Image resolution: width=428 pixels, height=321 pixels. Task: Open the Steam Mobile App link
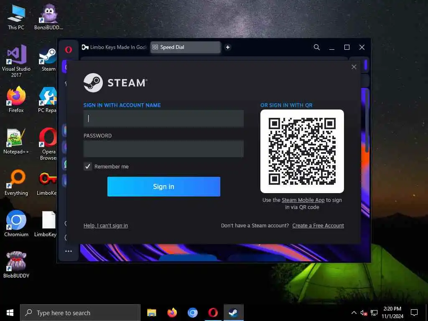[x=303, y=200]
